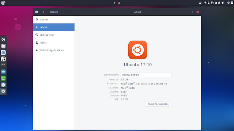234x131 pixels.
Task: Click the GNOME version 3.26.1
Action: (x=124, y=92)
